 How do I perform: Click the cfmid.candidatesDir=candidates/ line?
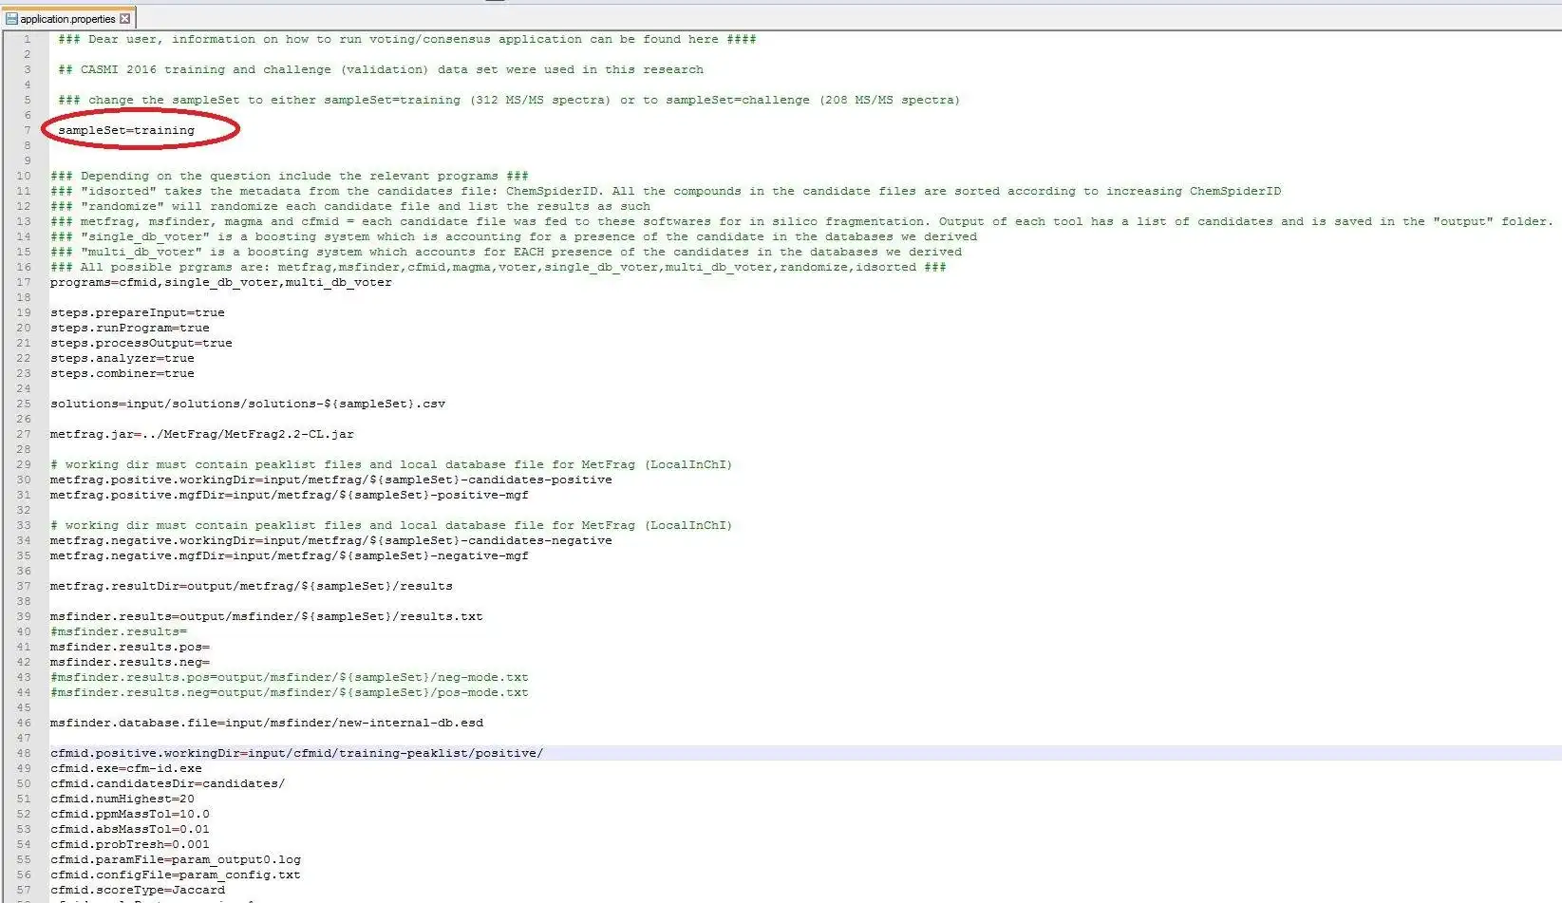[x=168, y=783]
